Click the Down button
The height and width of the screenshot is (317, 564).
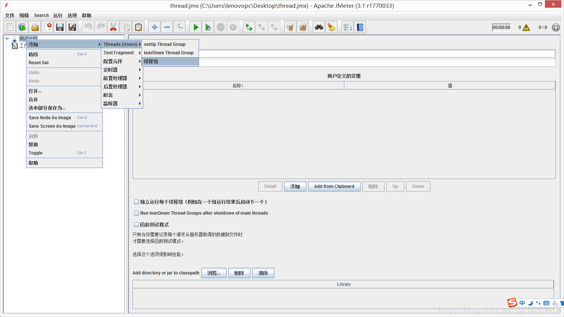[x=418, y=186]
